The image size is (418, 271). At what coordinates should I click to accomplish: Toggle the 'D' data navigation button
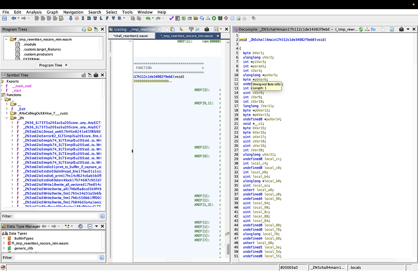tap(89, 18)
